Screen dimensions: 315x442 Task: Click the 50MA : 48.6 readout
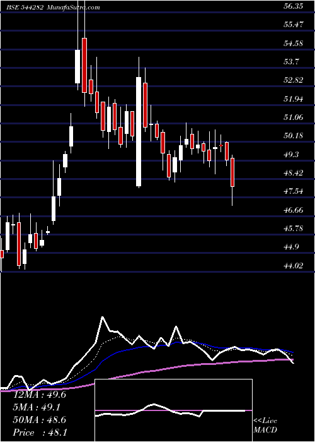[x=40, y=420]
